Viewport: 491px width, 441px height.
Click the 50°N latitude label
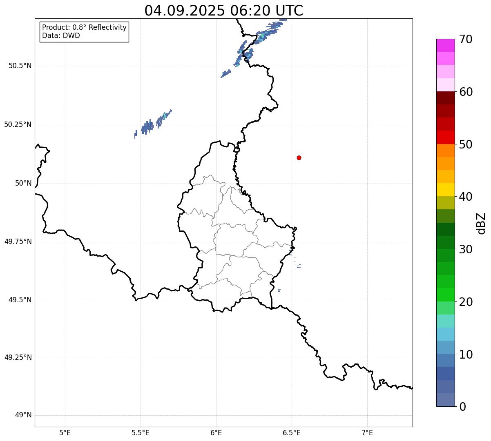coord(23,183)
